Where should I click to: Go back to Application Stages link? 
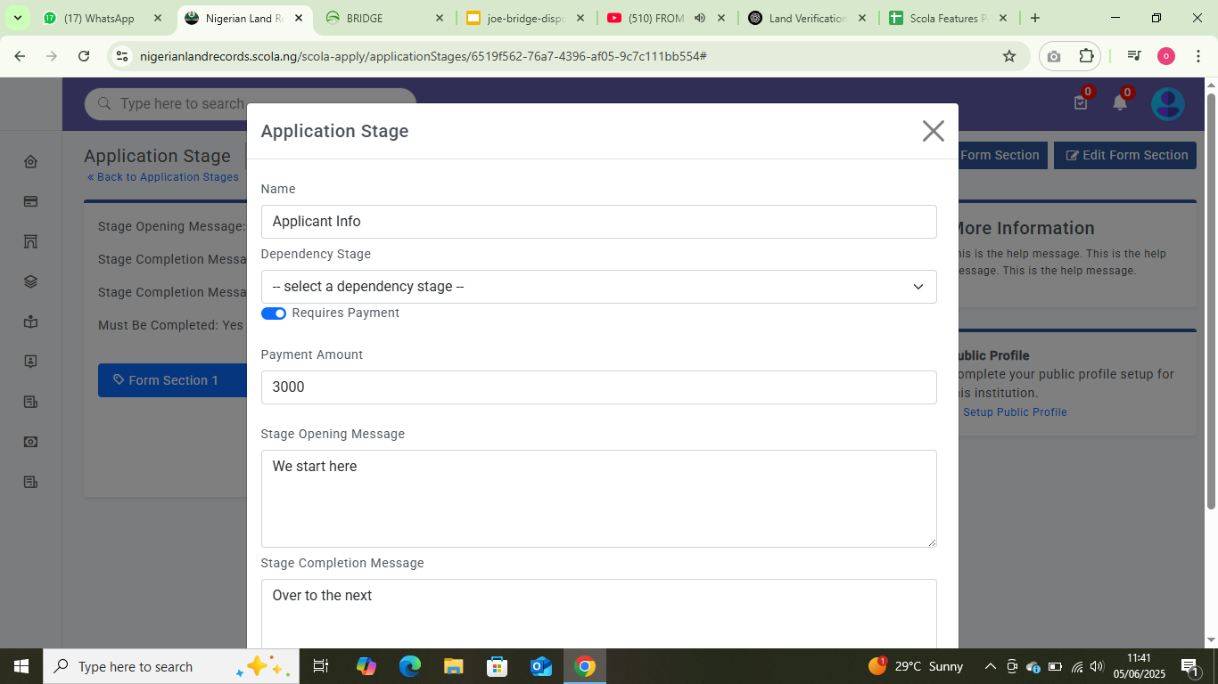pyautogui.click(x=163, y=177)
